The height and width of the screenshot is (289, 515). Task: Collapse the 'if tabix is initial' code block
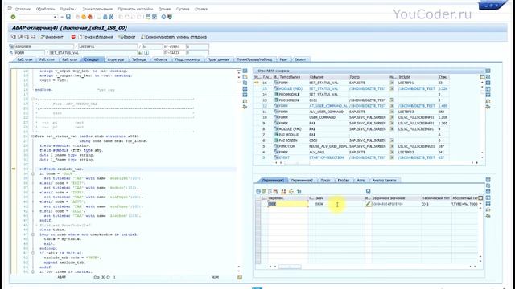[33, 253]
